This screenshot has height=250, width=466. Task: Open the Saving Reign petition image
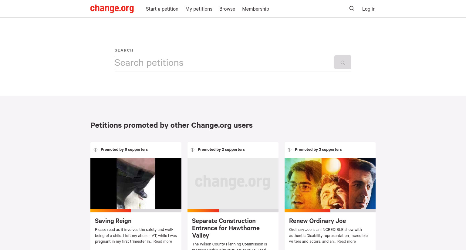pos(136,183)
